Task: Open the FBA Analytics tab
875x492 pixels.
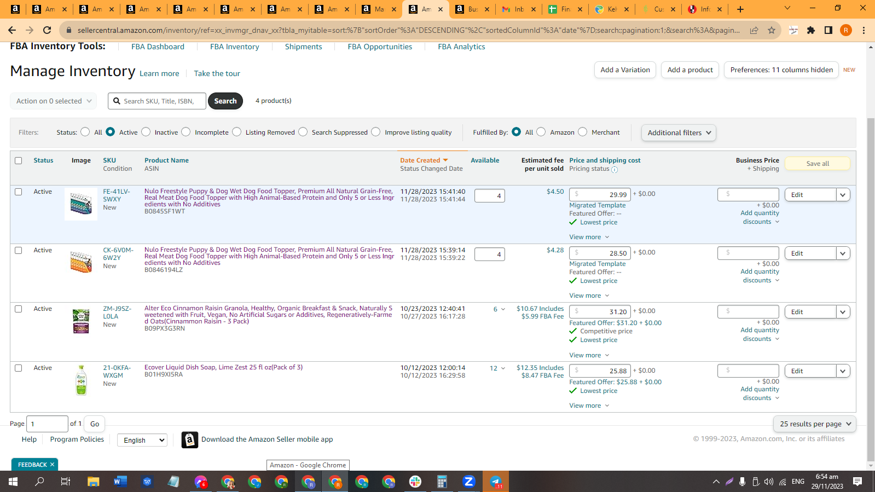Action: click(461, 47)
